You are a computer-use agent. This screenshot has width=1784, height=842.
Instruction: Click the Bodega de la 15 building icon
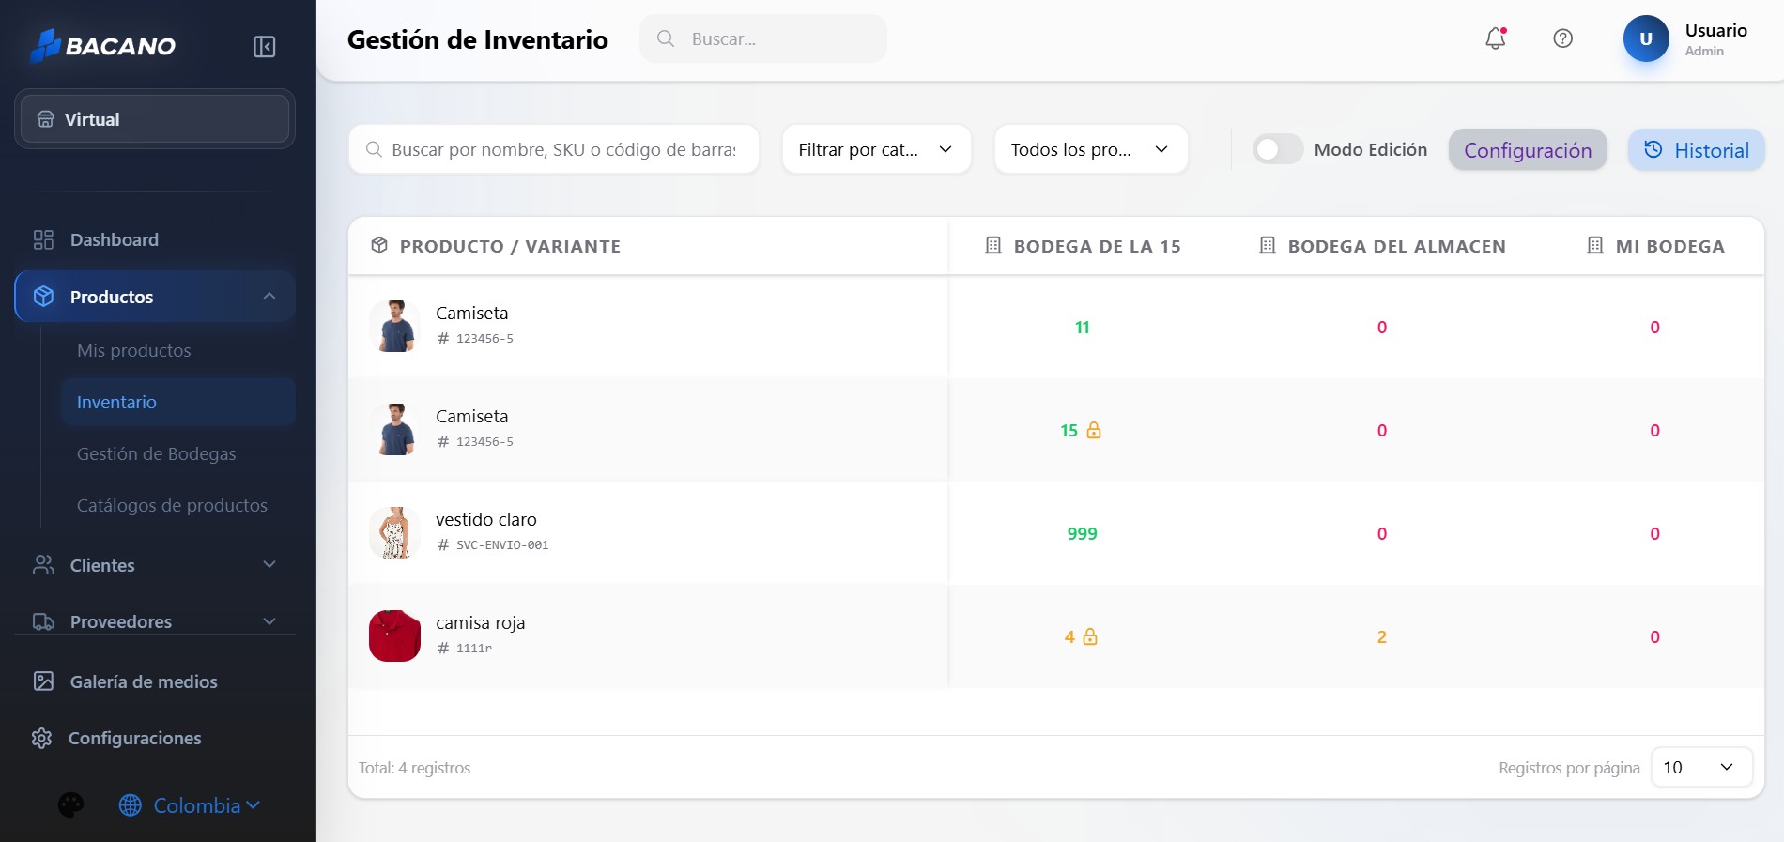[993, 245]
